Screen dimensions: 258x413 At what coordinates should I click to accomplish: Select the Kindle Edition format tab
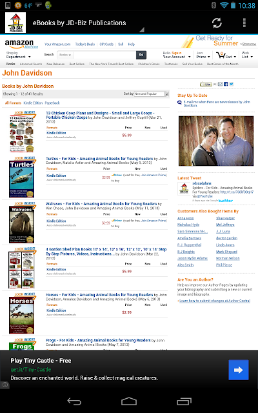(x=33, y=103)
